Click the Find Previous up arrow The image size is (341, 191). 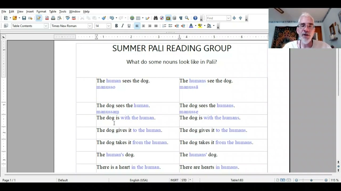point(241,18)
